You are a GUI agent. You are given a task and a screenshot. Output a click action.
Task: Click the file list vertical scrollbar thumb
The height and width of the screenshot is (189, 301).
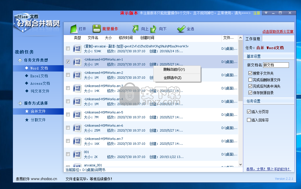click(240, 70)
